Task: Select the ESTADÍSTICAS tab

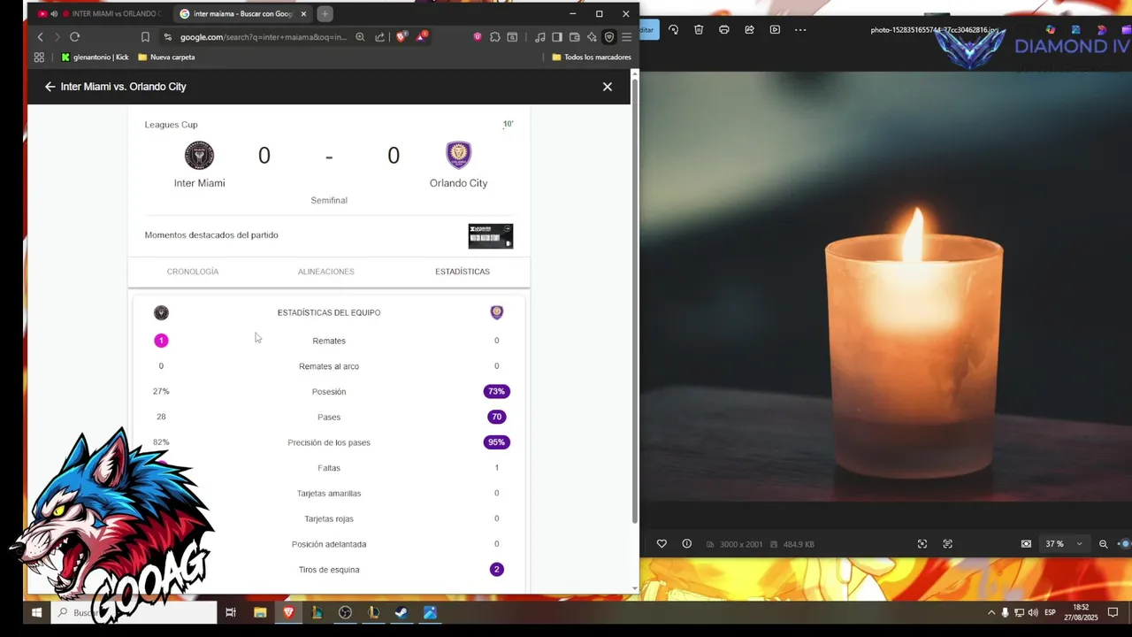Action: click(x=463, y=272)
